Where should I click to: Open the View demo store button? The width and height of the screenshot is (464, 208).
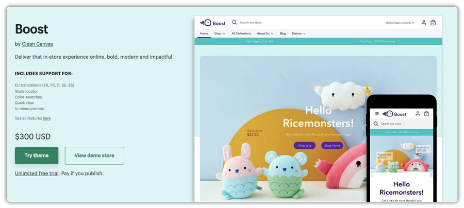(94, 155)
